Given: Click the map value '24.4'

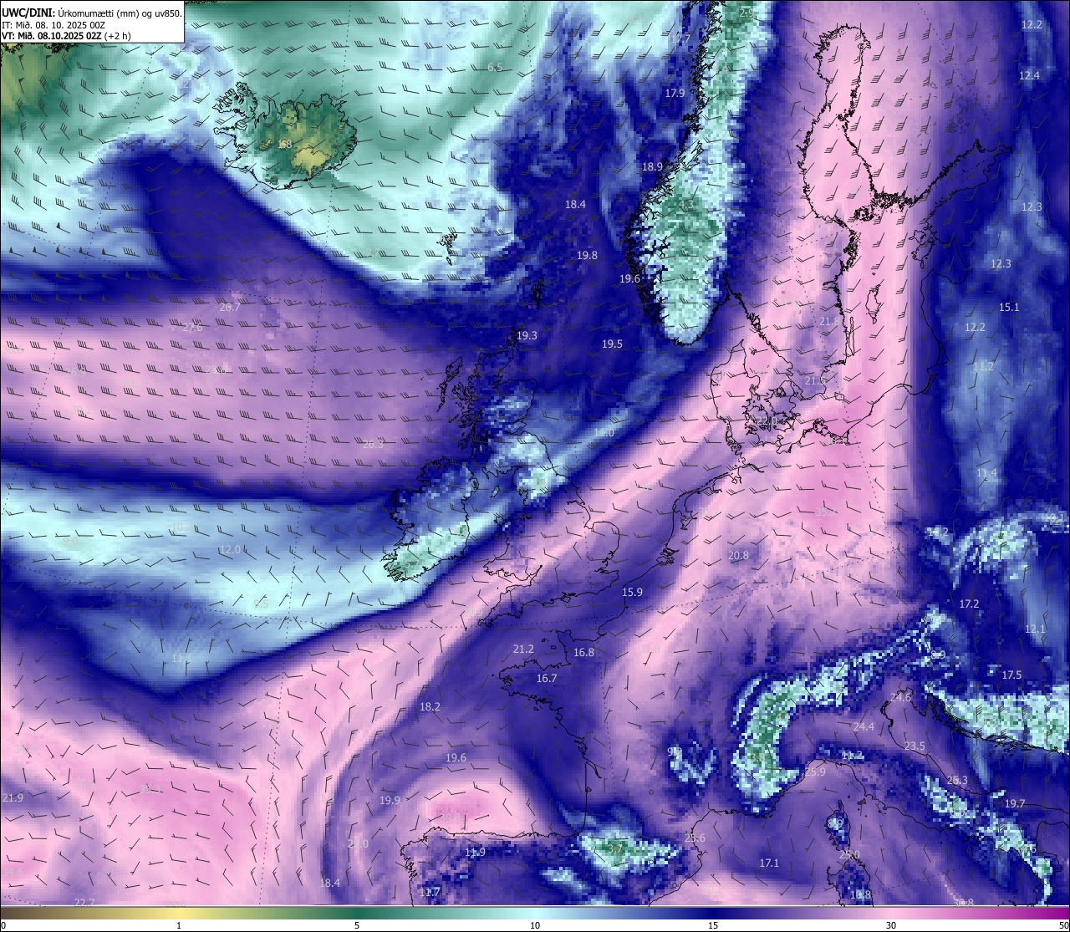Looking at the screenshot, I should (x=864, y=727).
